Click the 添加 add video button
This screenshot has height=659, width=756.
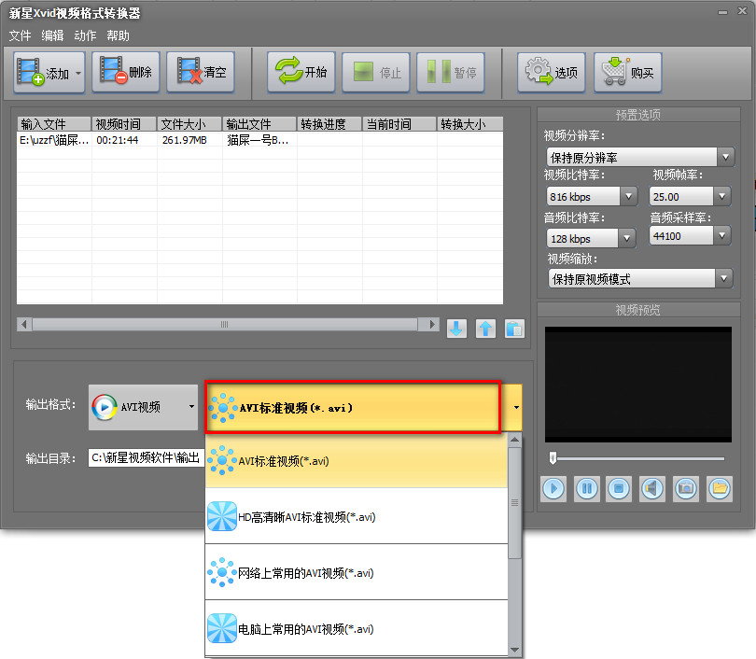49,72
